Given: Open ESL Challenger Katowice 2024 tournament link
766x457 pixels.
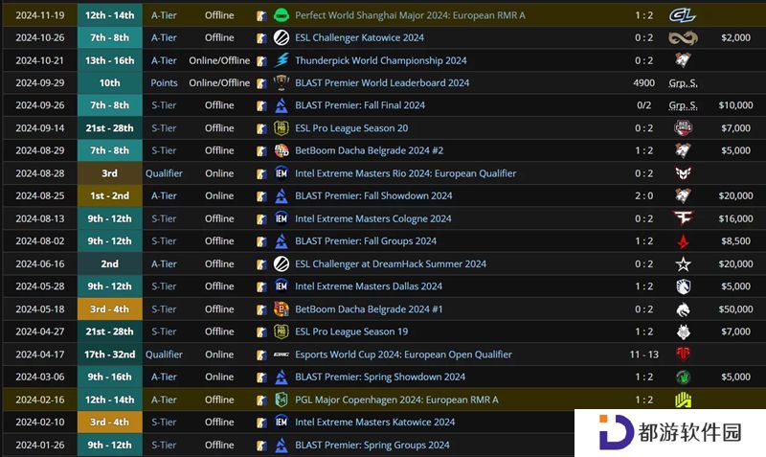Looking at the screenshot, I should 359,37.
